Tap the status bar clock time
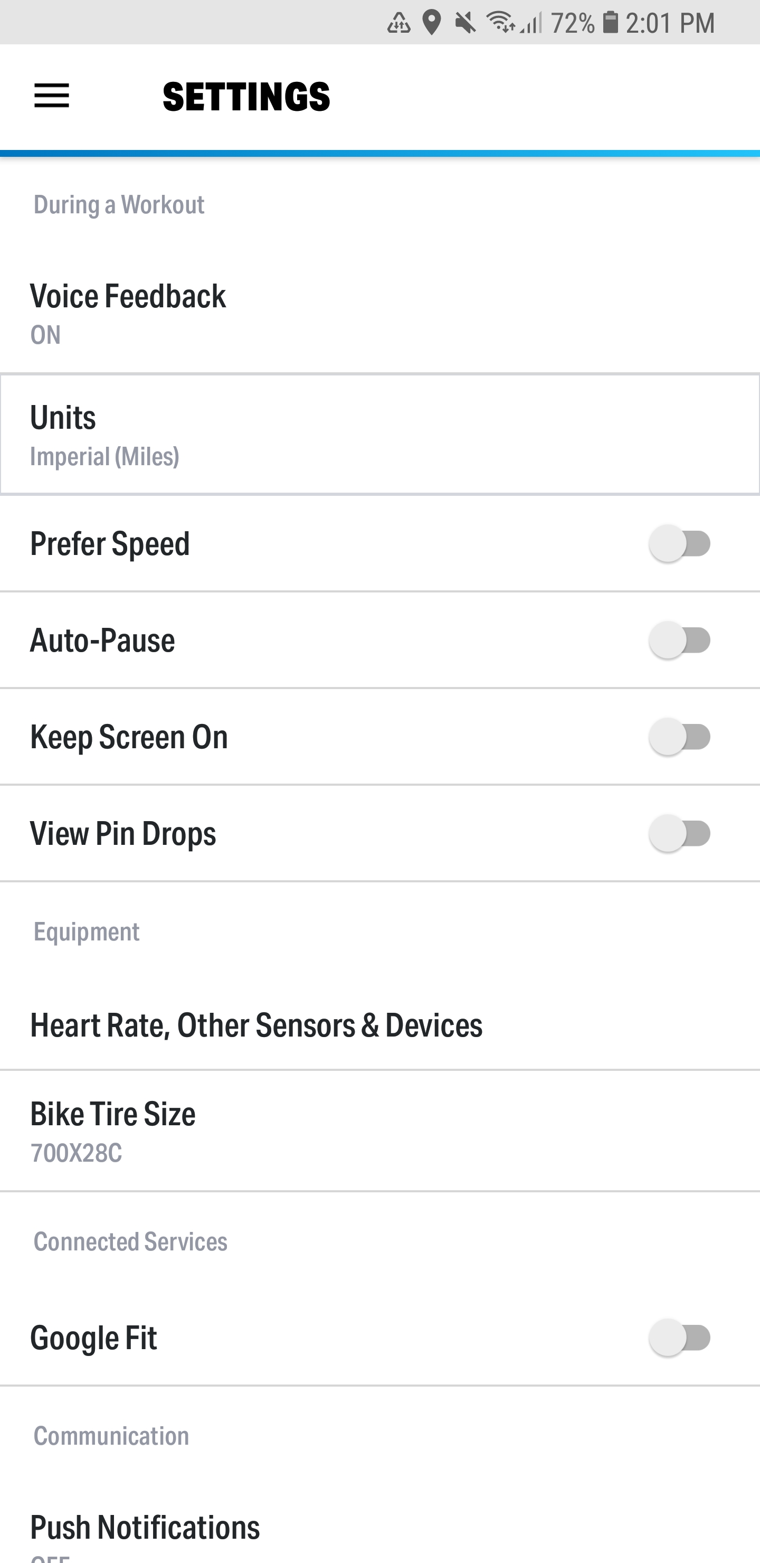Viewport: 760px width, 1563px height. (670, 23)
